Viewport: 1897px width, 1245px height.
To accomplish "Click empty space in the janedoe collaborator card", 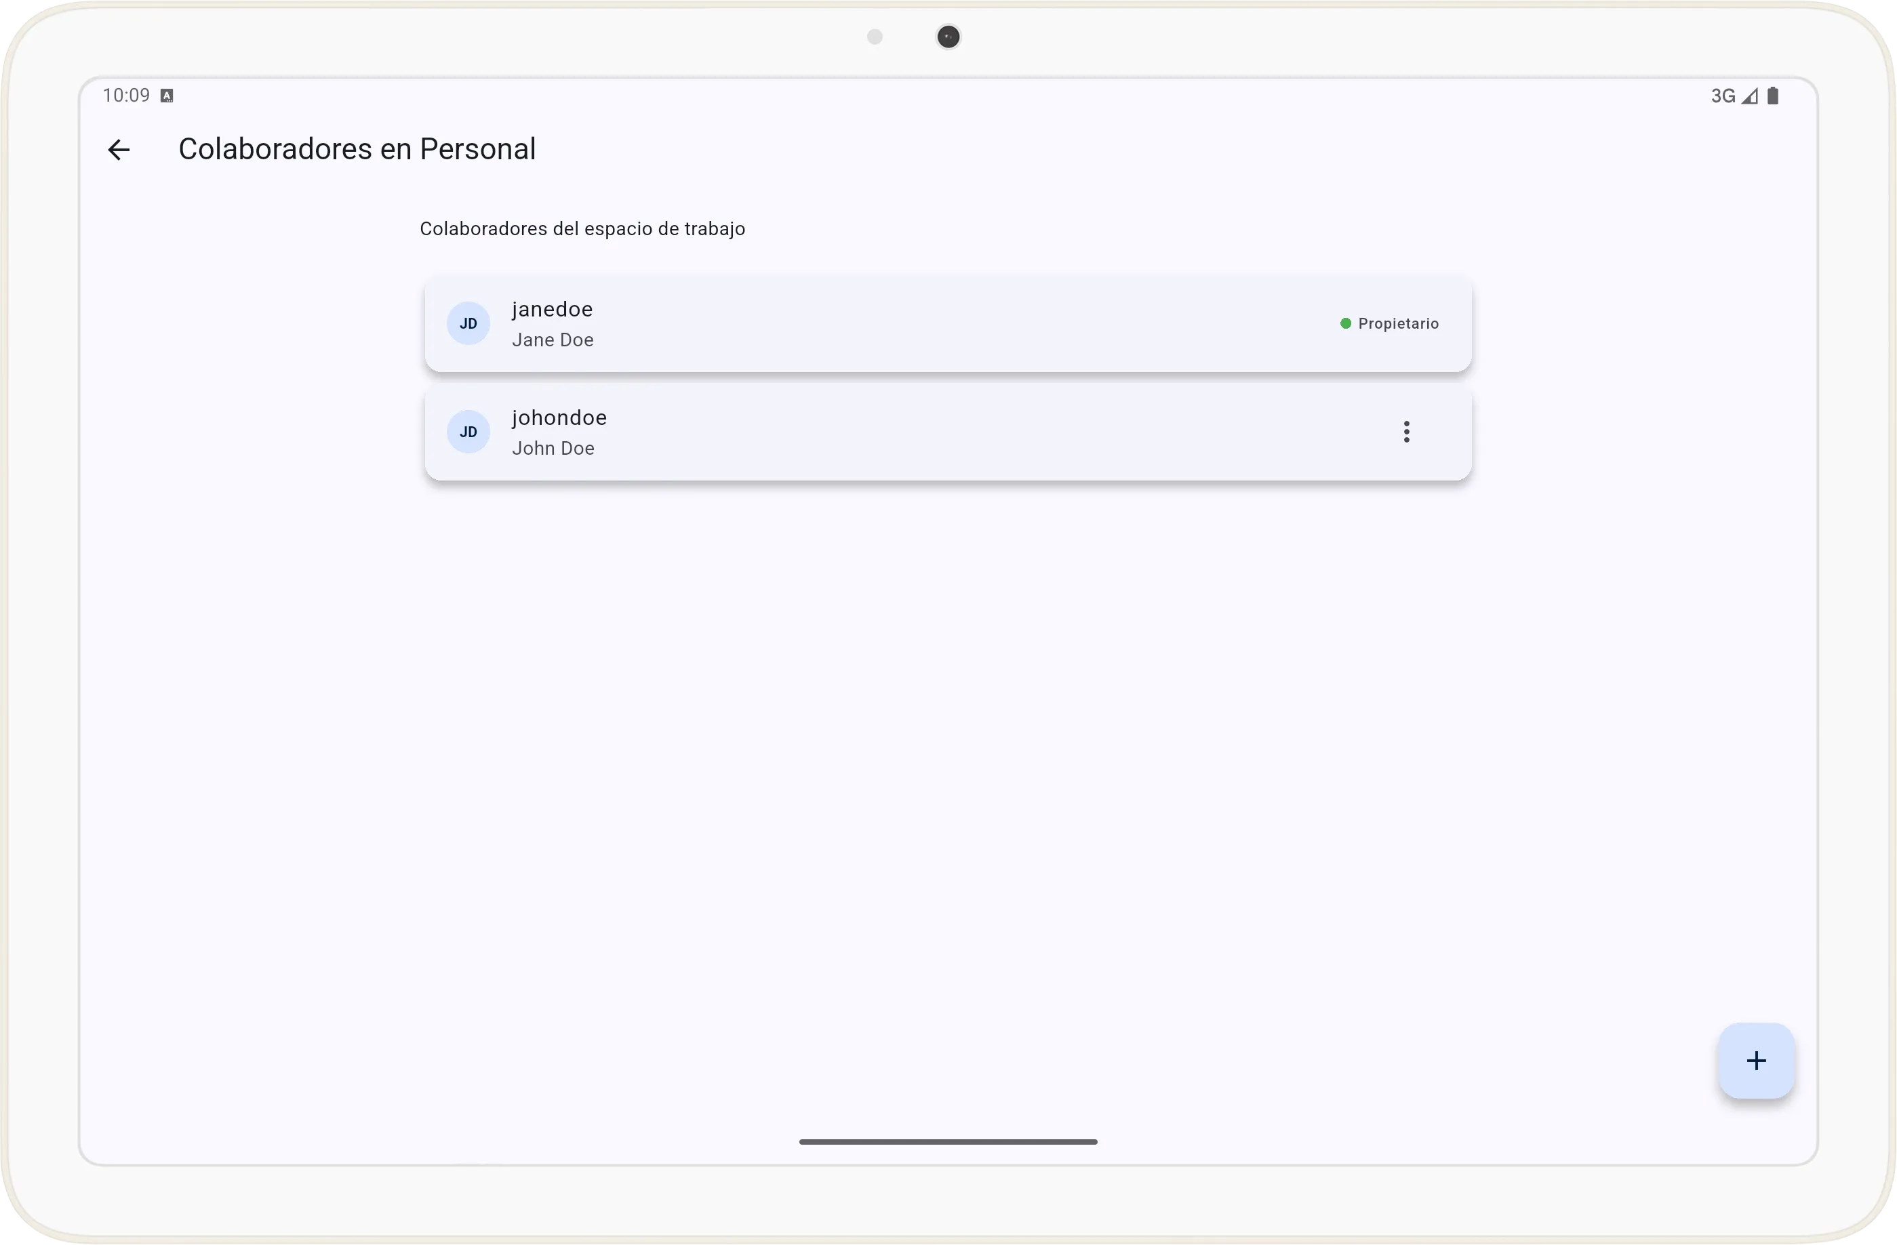I will tap(957, 323).
